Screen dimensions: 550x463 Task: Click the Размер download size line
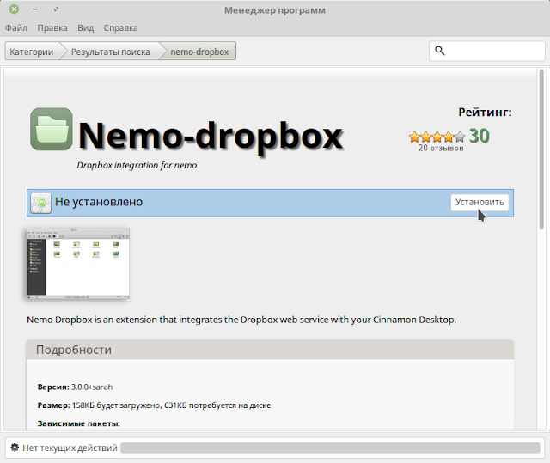[154, 405]
